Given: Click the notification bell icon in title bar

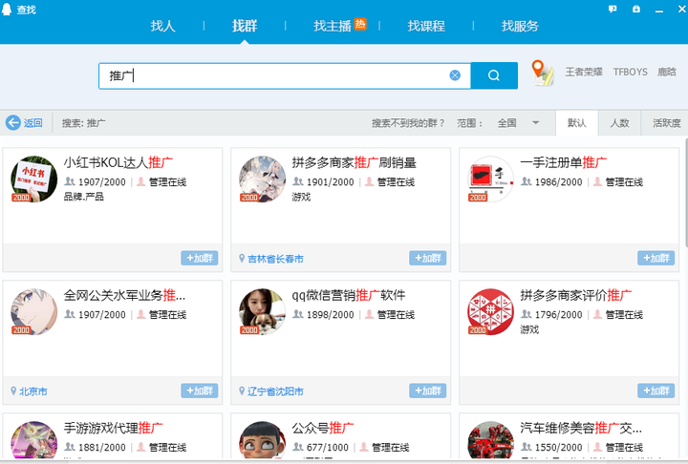Looking at the screenshot, I should [x=635, y=9].
